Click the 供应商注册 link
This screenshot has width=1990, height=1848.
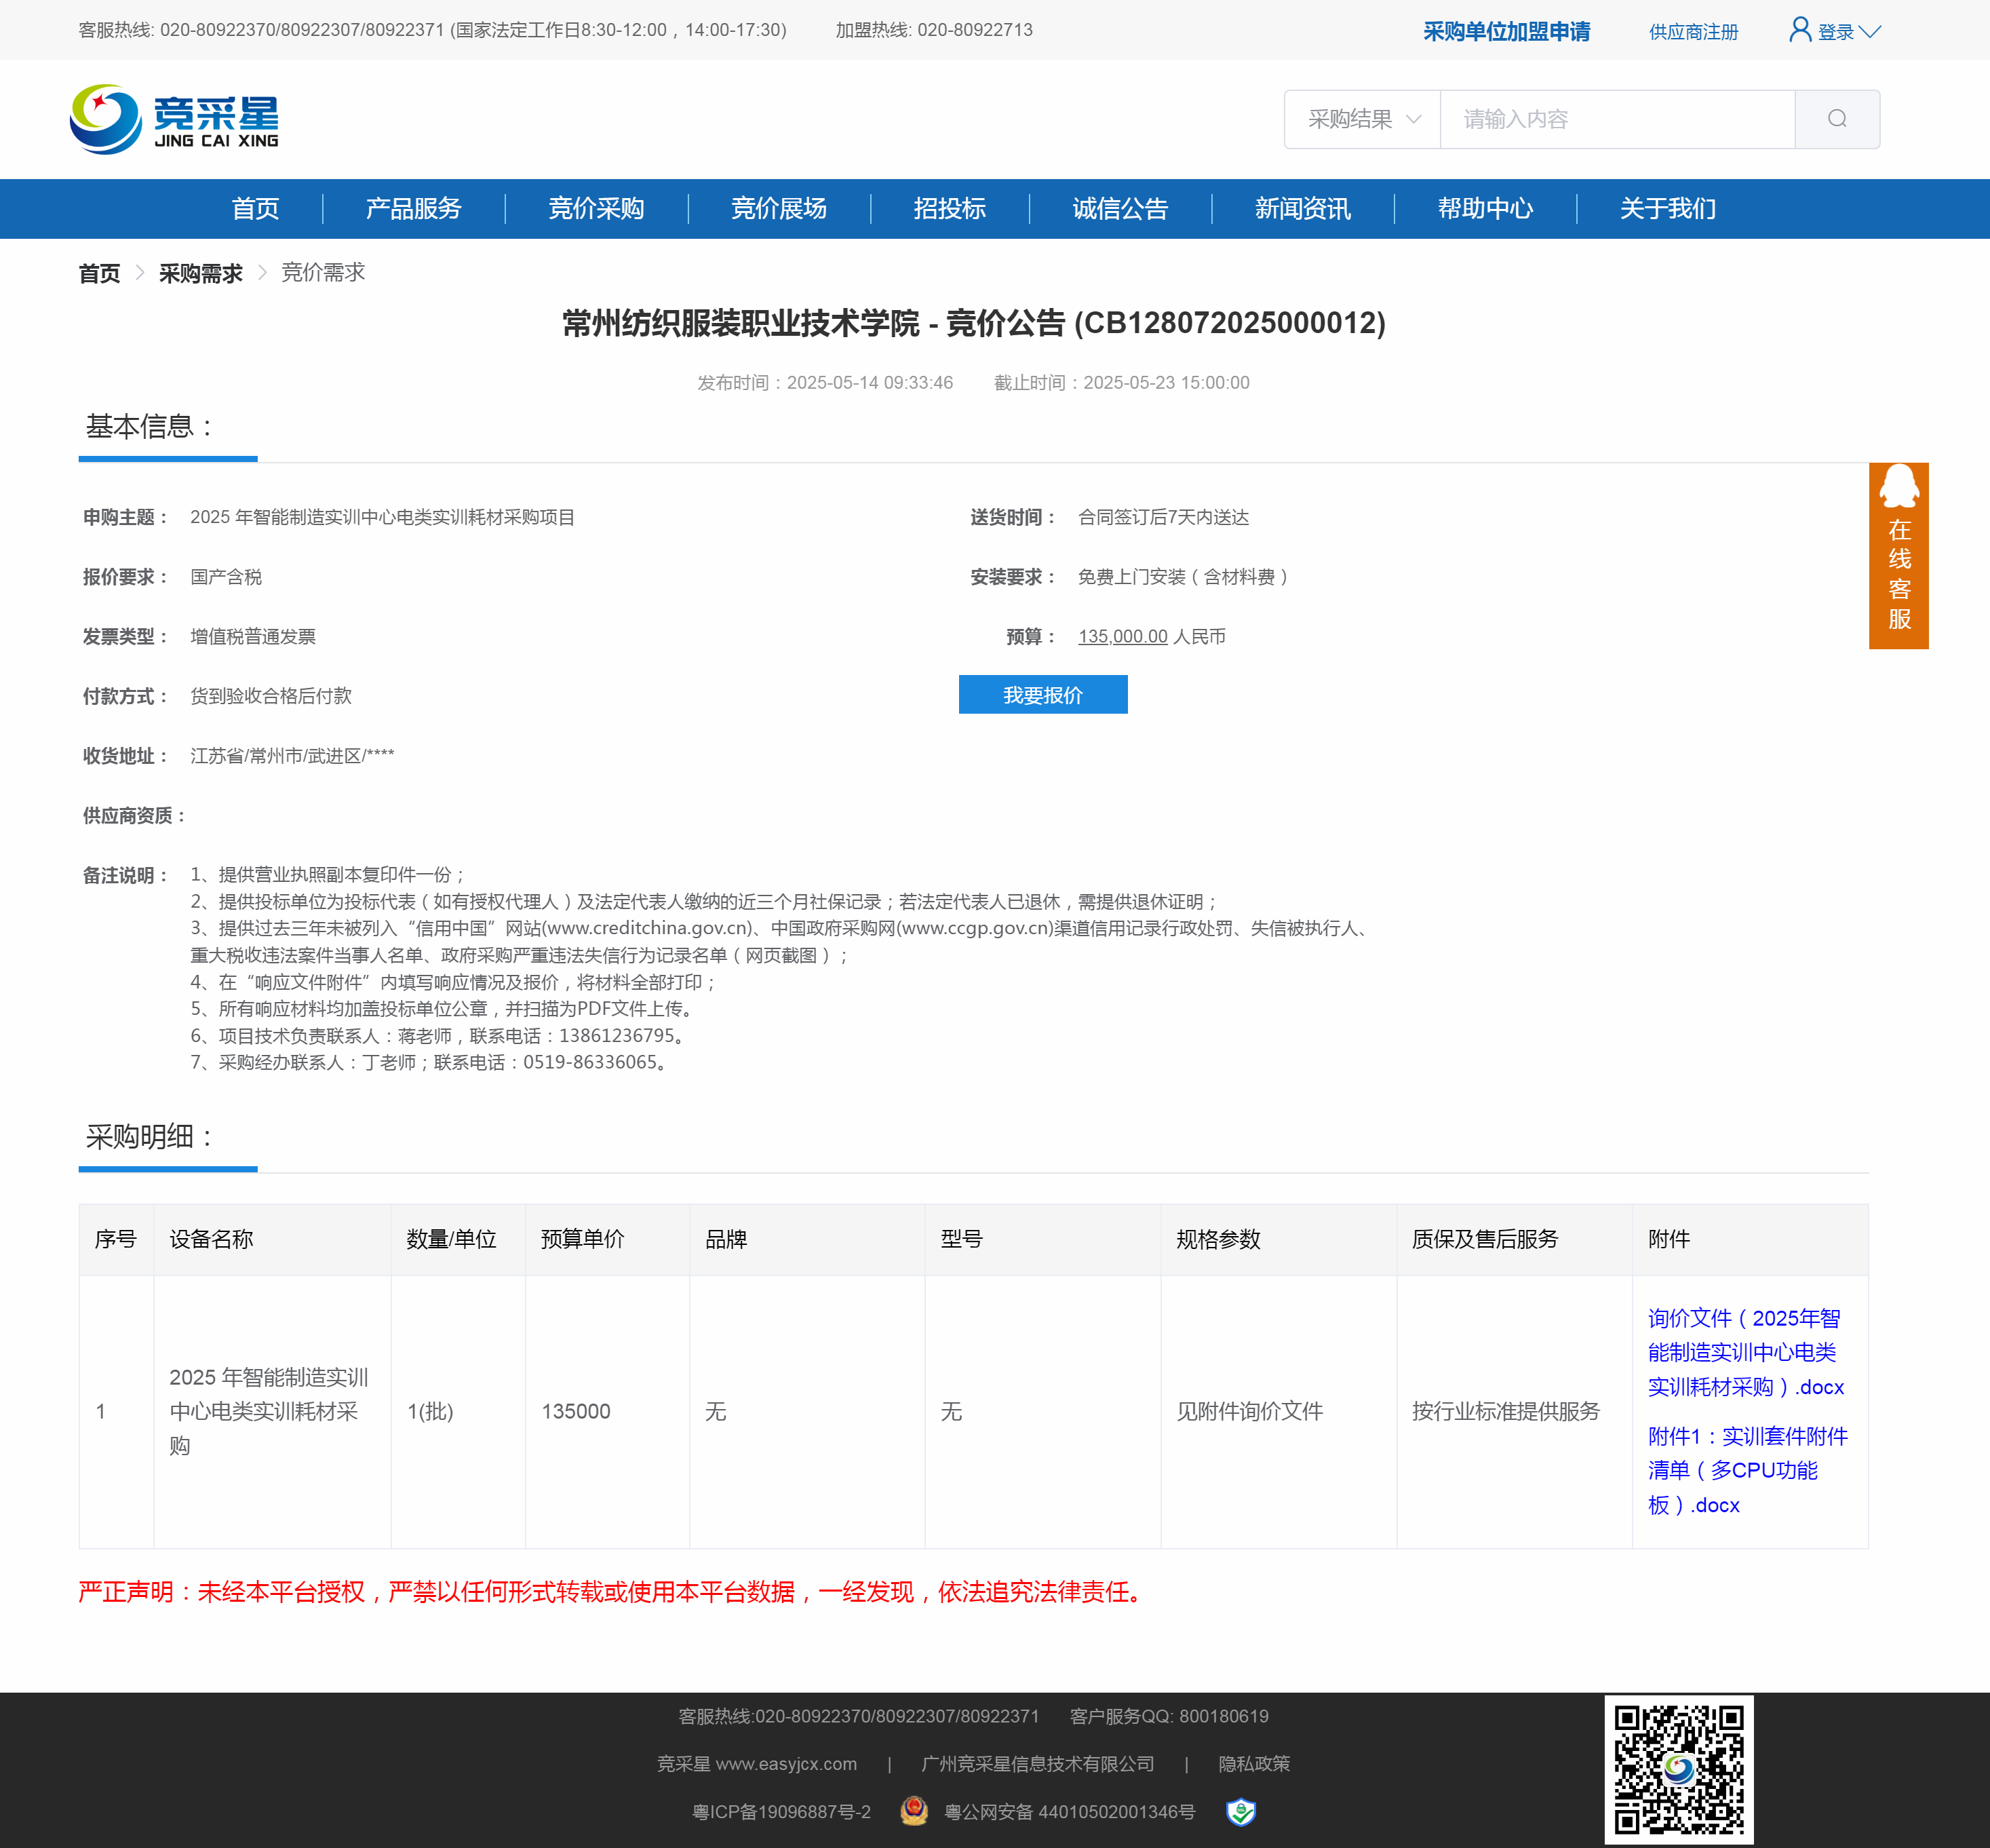pyautogui.click(x=1693, y=32)
